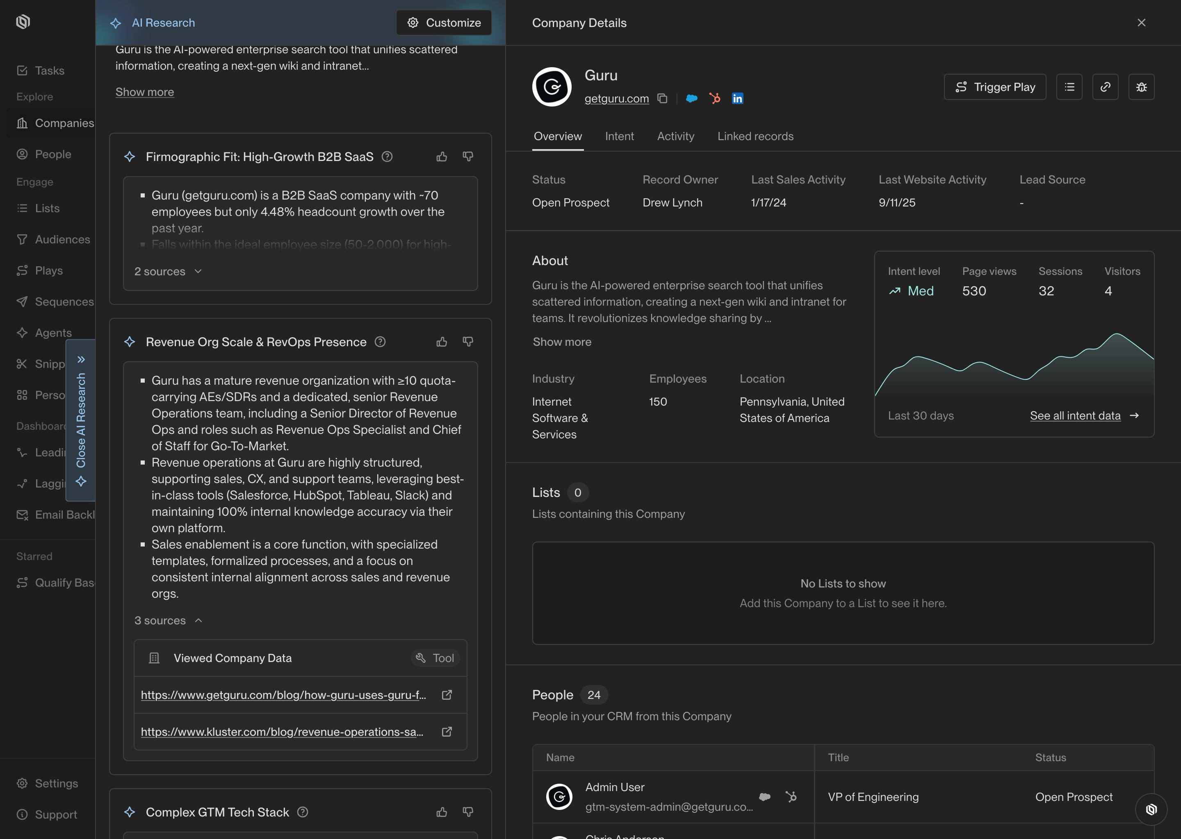Open Guru's Salesforce record icon

tap(691, 98)
